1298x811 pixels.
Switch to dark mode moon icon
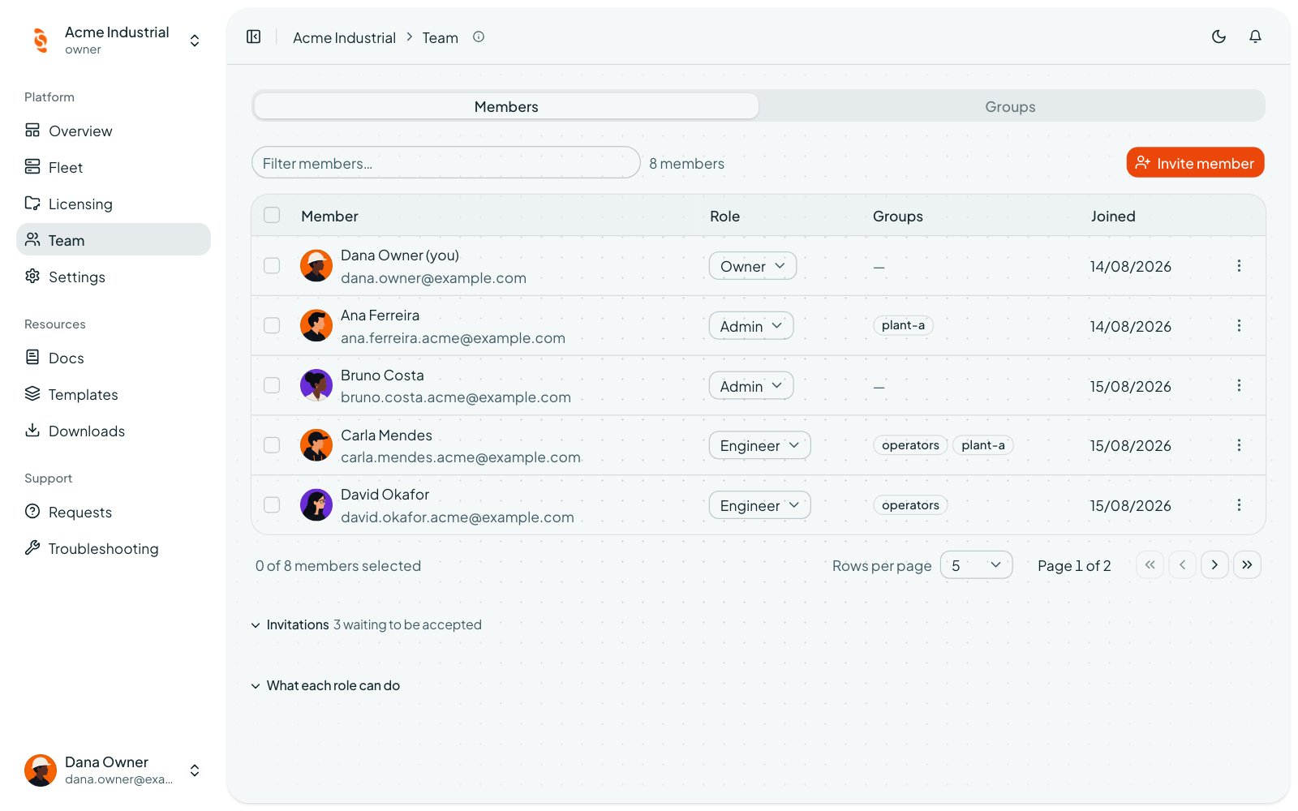click(x=1218, y=36)
